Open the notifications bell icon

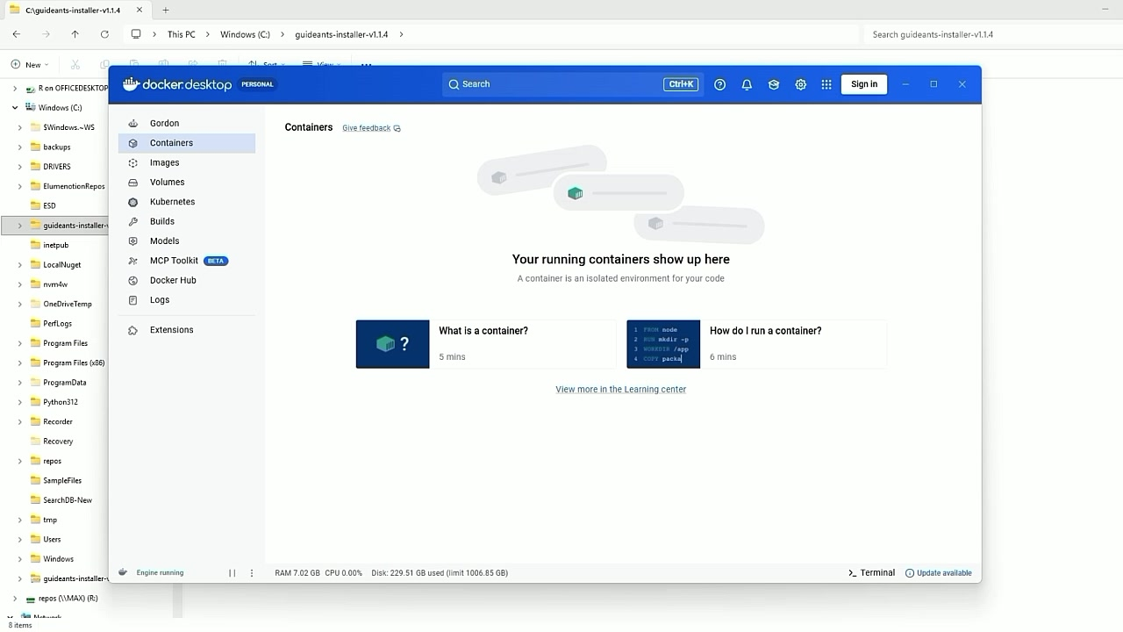point(747,84)
